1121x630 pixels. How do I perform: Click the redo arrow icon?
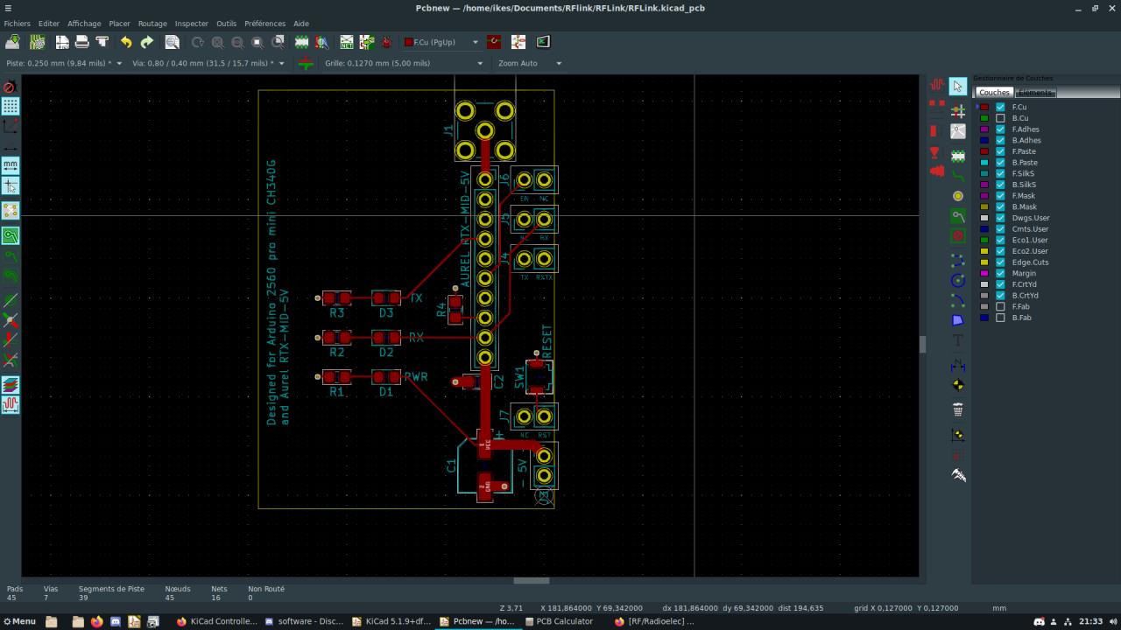(146, 42)
